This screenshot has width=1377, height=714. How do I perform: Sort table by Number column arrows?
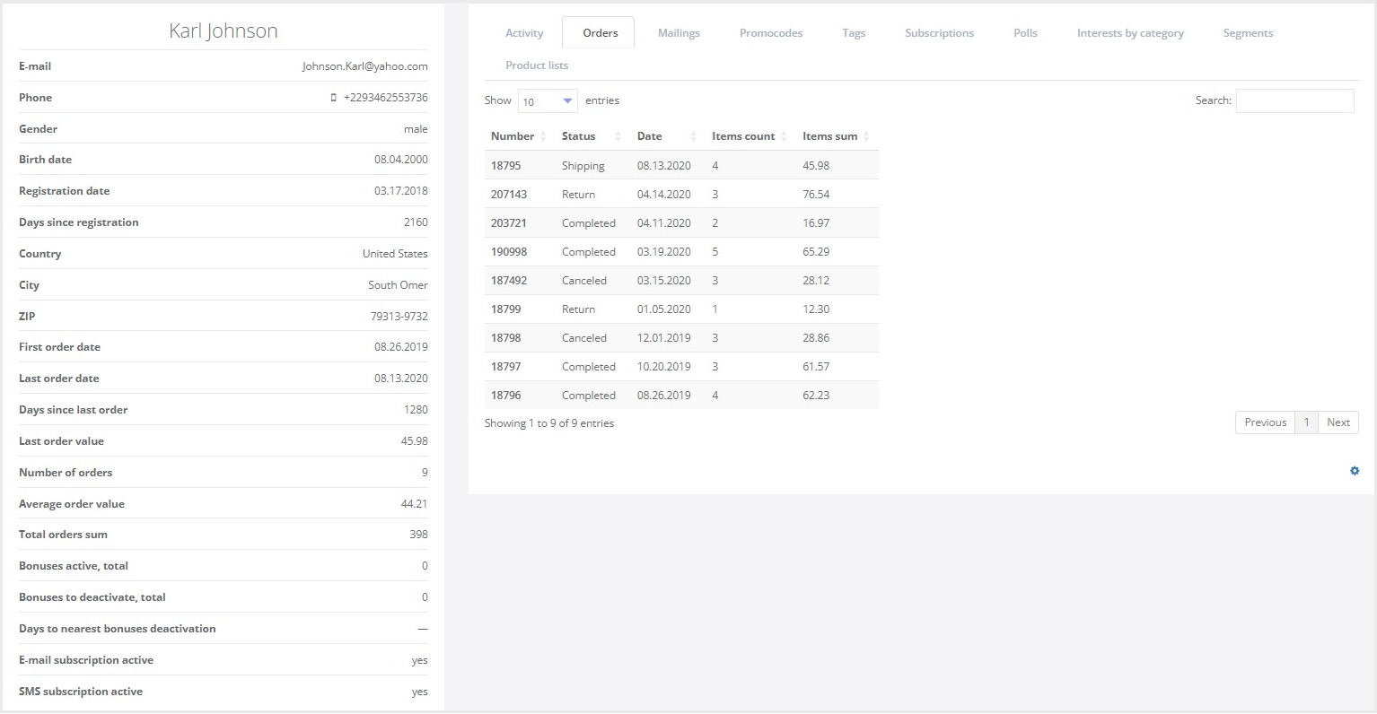[x=543, y=136]
